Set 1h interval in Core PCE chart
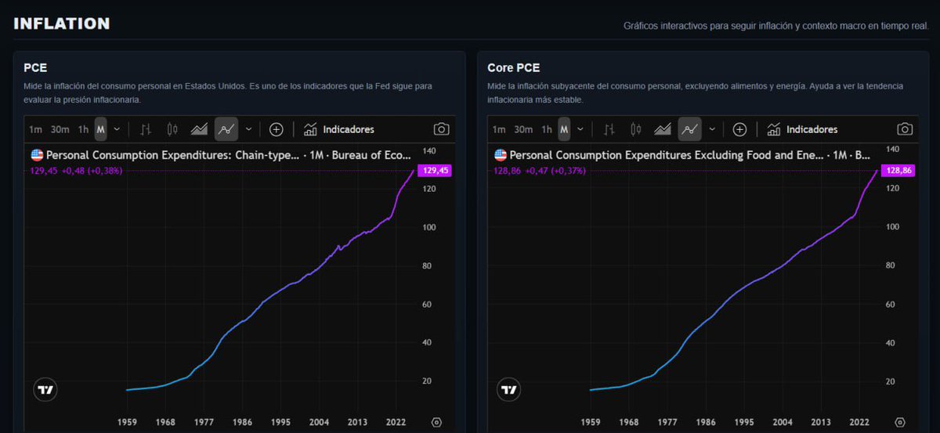Screen dimensions: 940x433 547,129
